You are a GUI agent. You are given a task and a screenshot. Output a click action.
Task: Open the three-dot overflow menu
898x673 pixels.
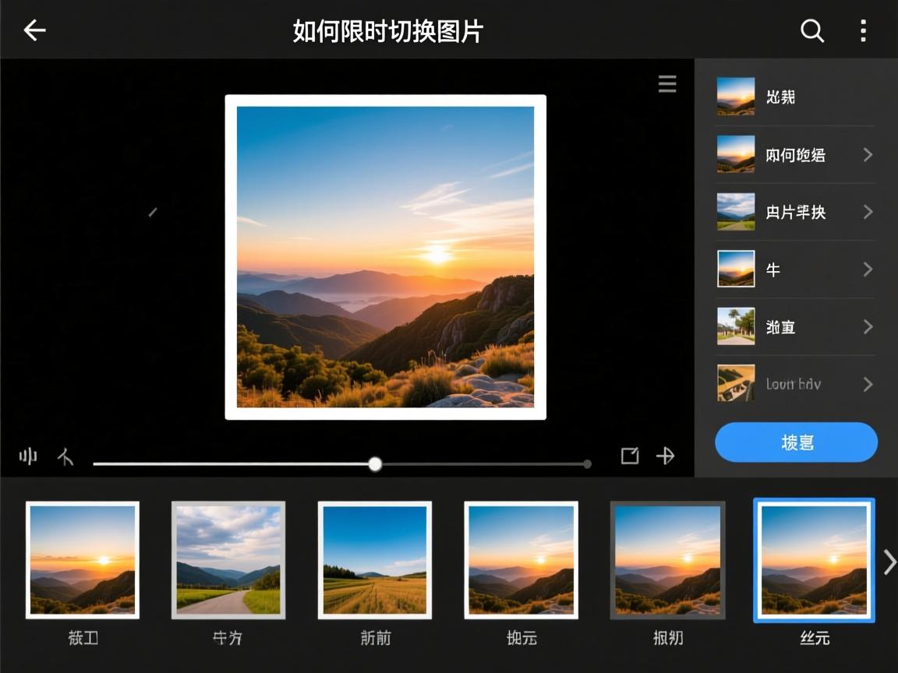863,30
